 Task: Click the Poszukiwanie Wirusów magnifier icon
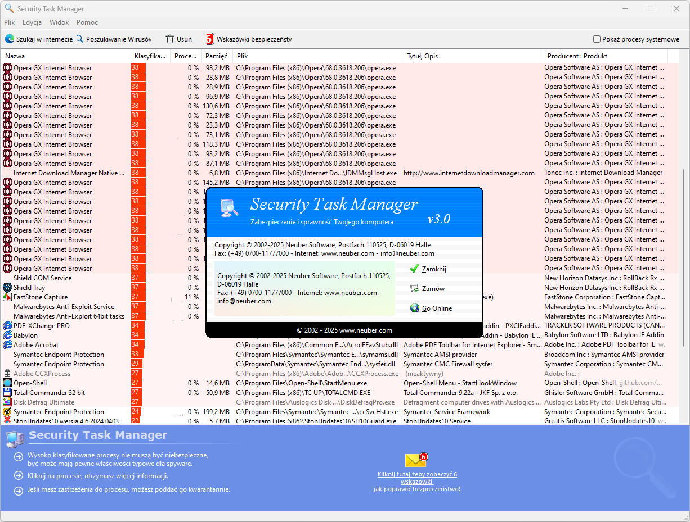[79, 39]
